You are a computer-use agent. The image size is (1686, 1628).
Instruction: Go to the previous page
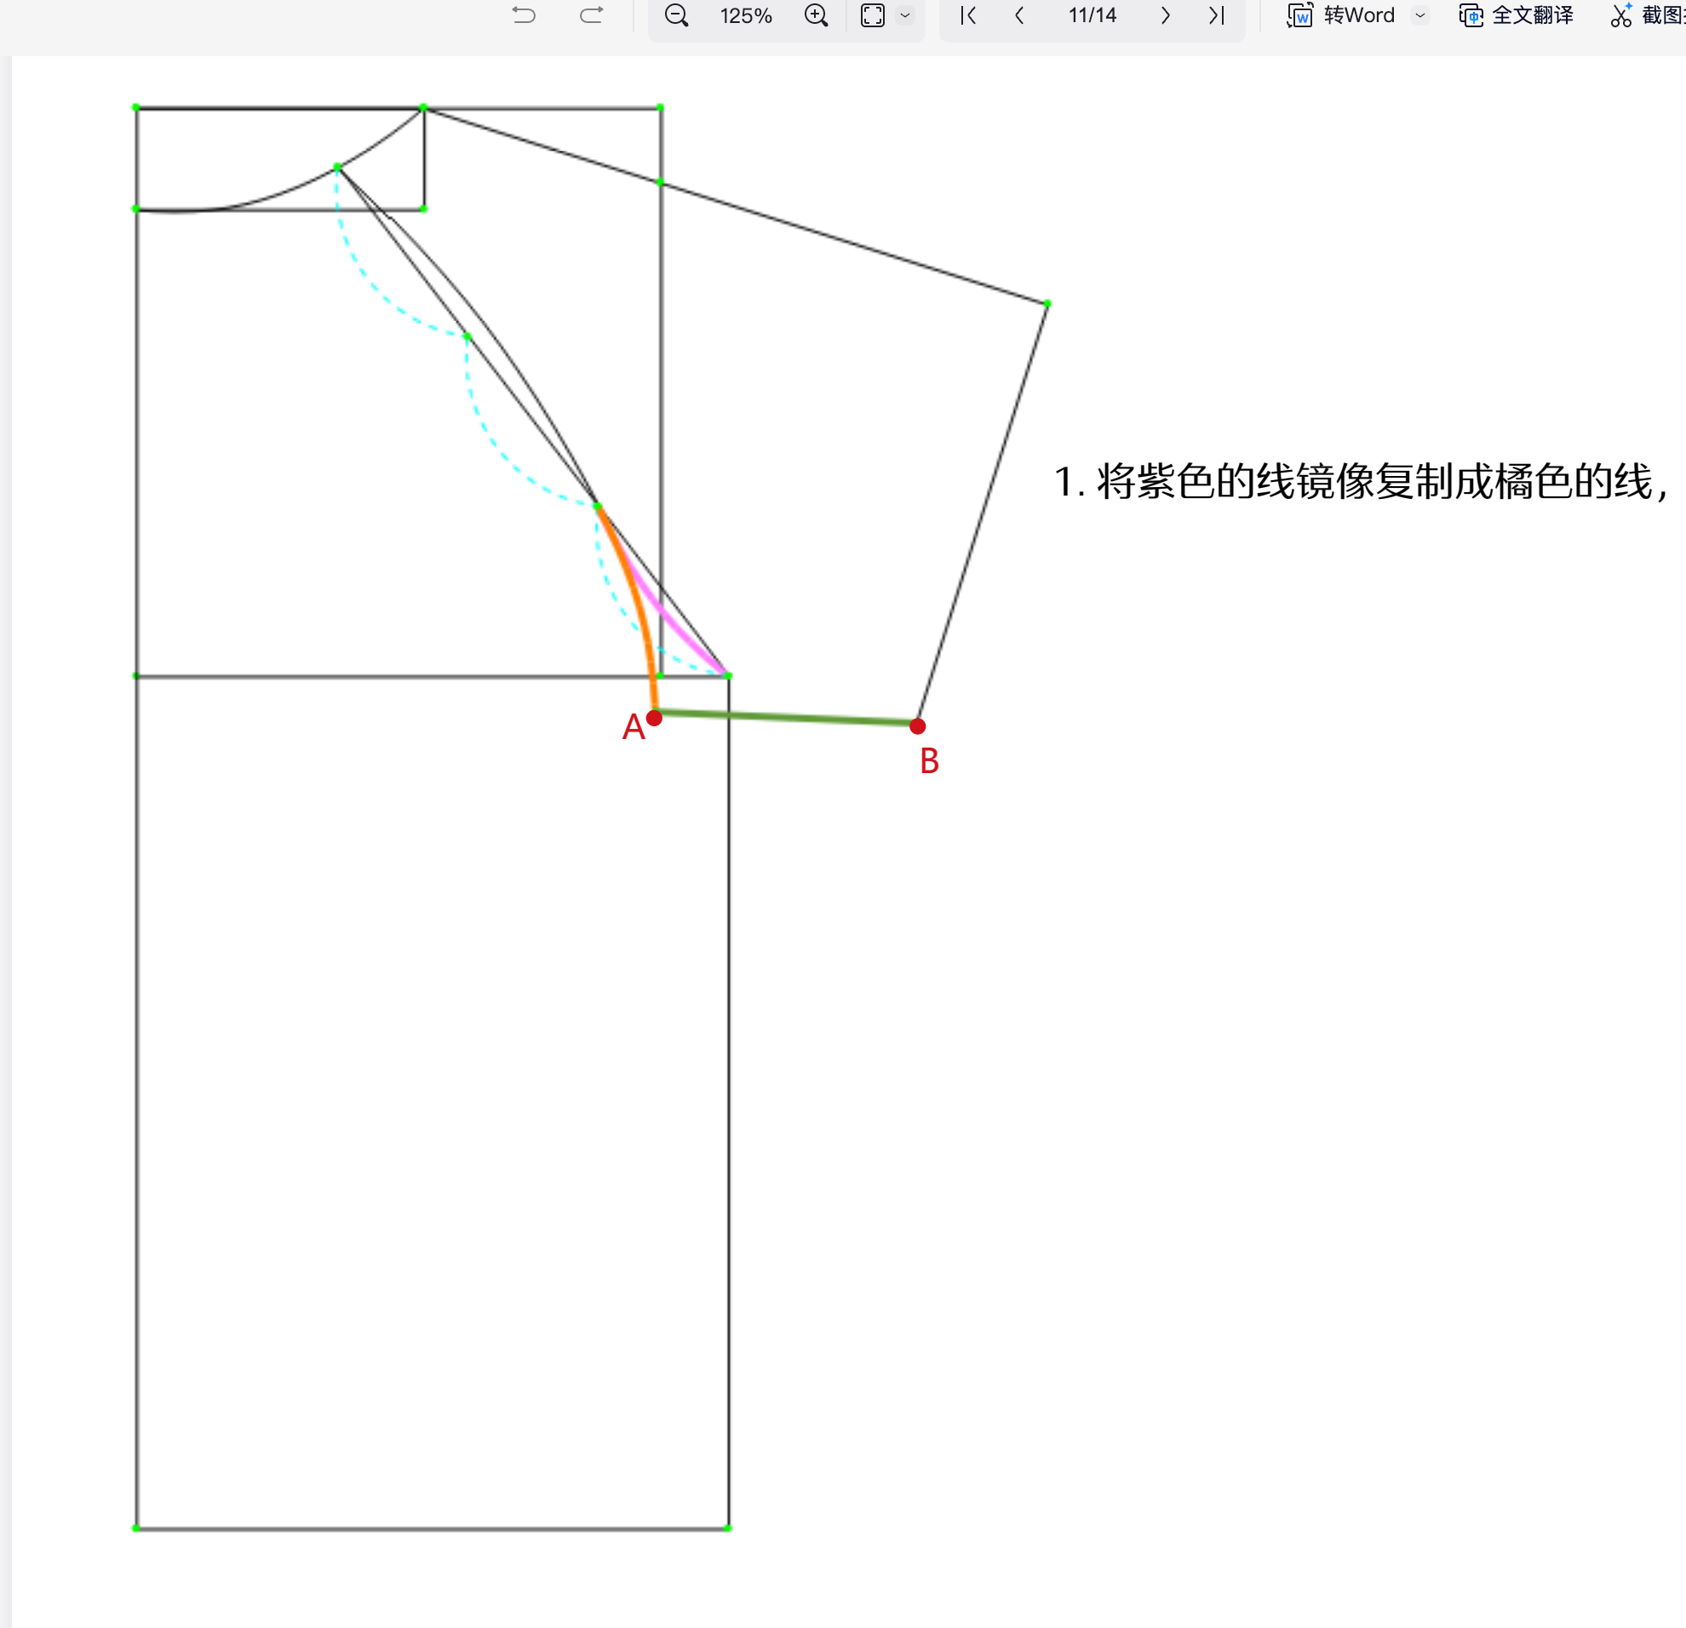point(1019,14)
